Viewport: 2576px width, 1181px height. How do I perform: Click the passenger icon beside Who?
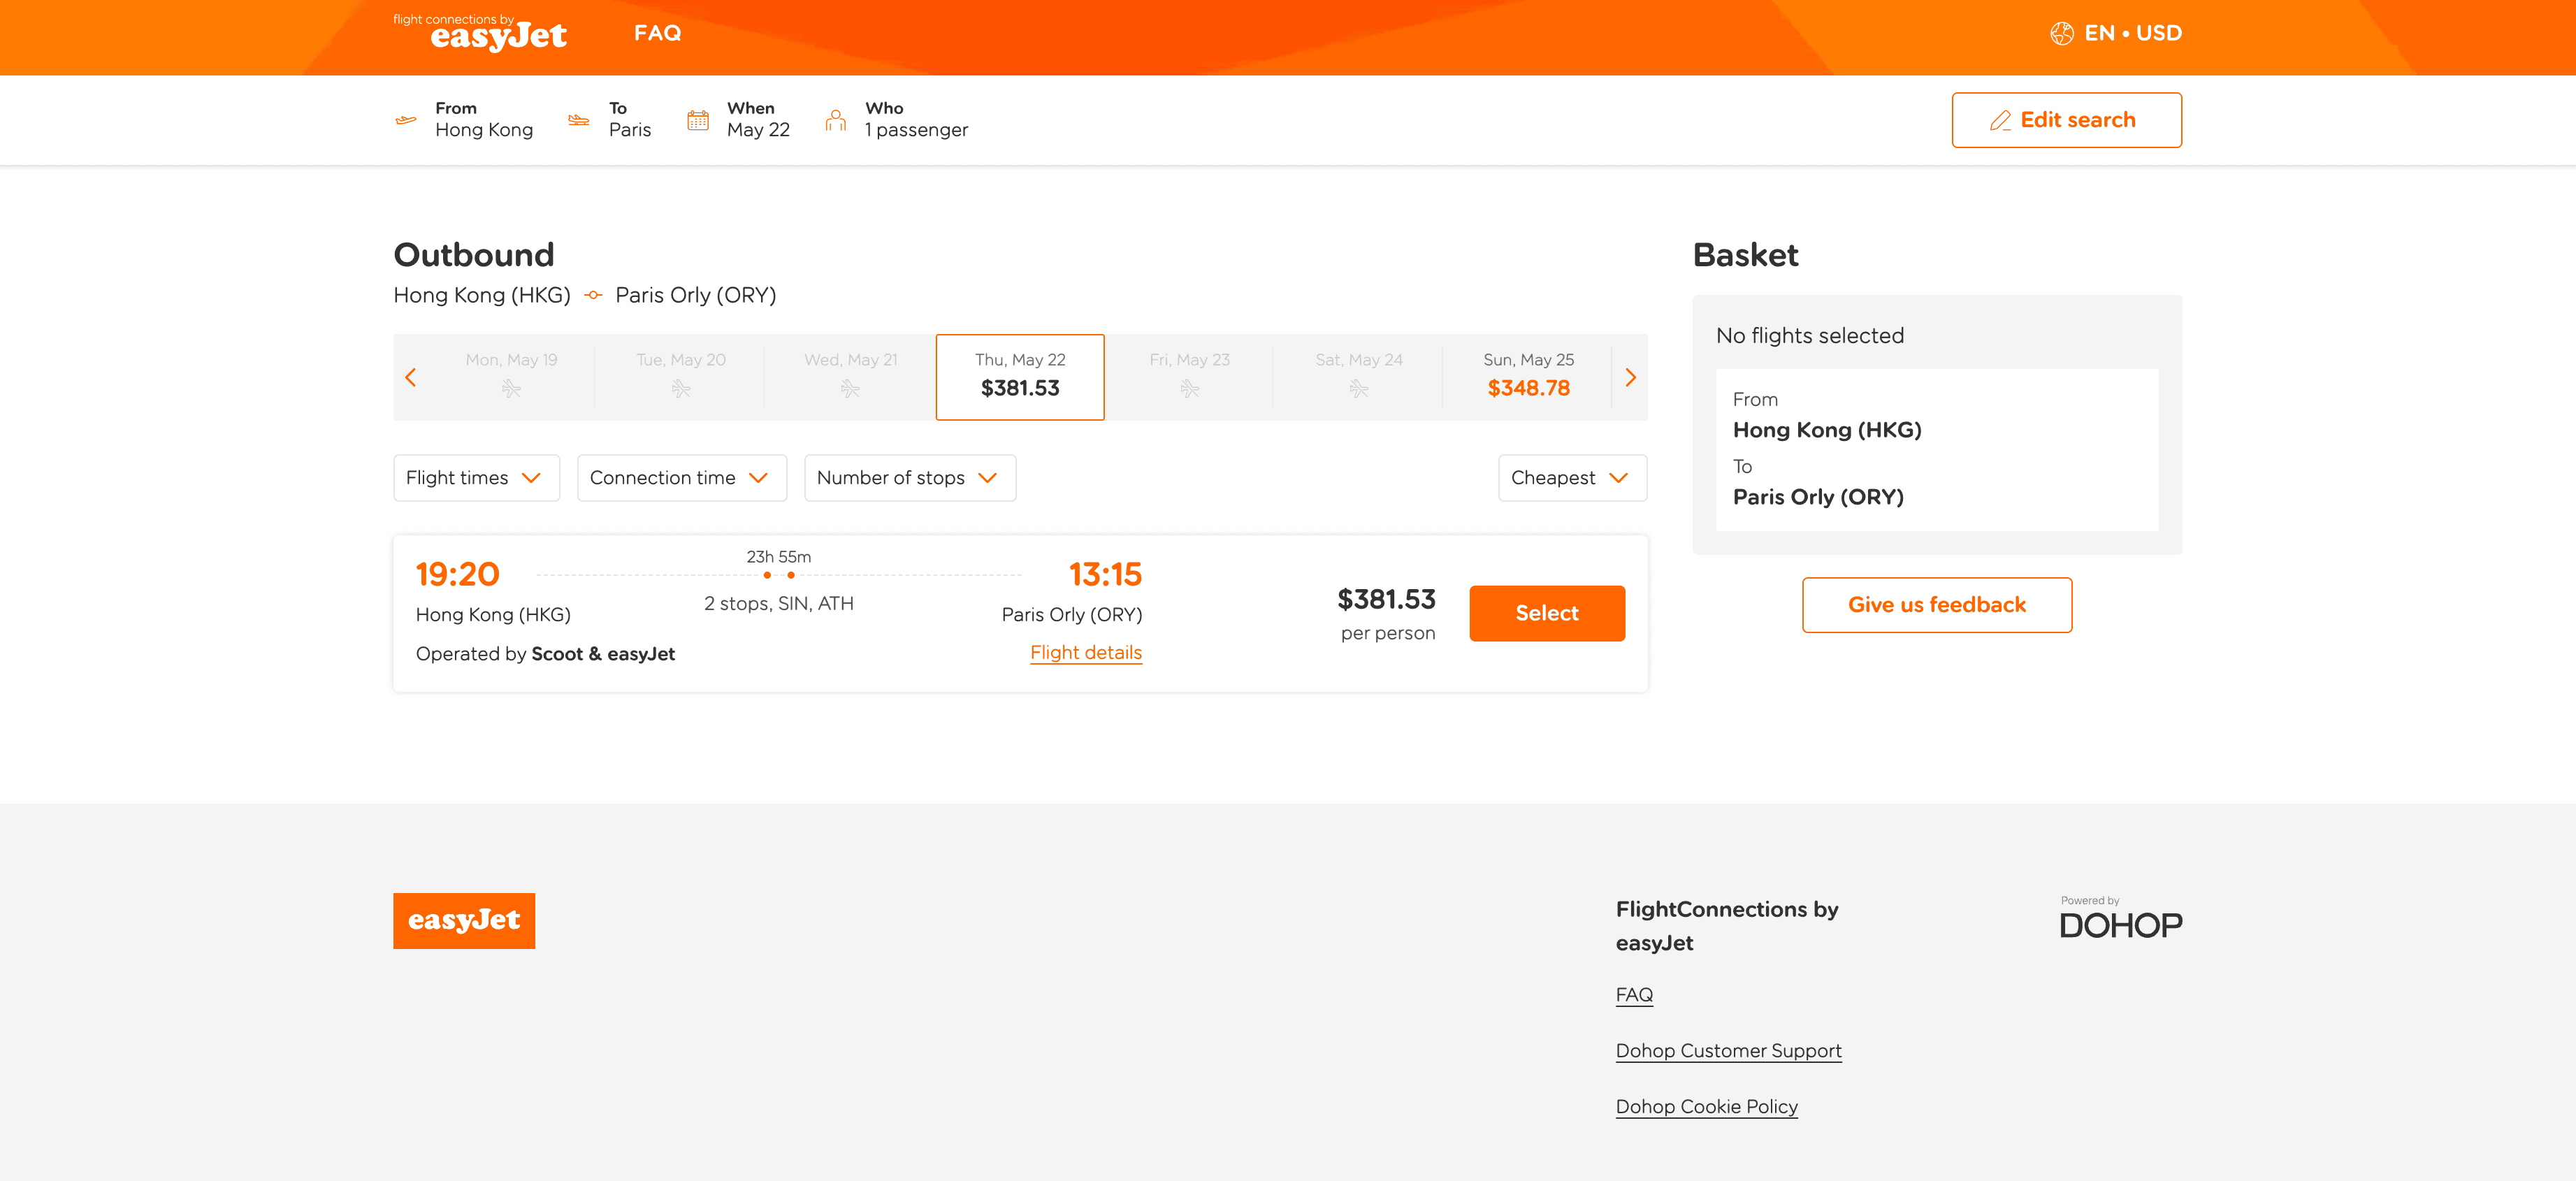[835, 120]
